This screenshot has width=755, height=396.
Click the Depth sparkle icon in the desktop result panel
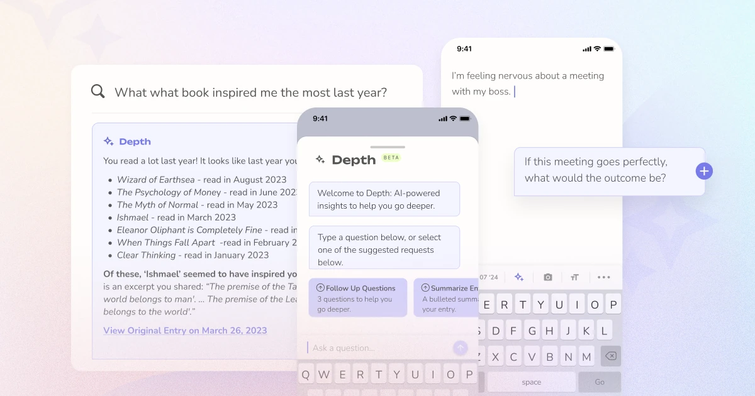109,141
